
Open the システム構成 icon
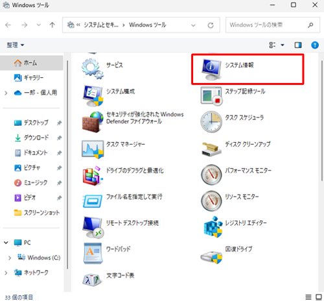coord(93,95)
